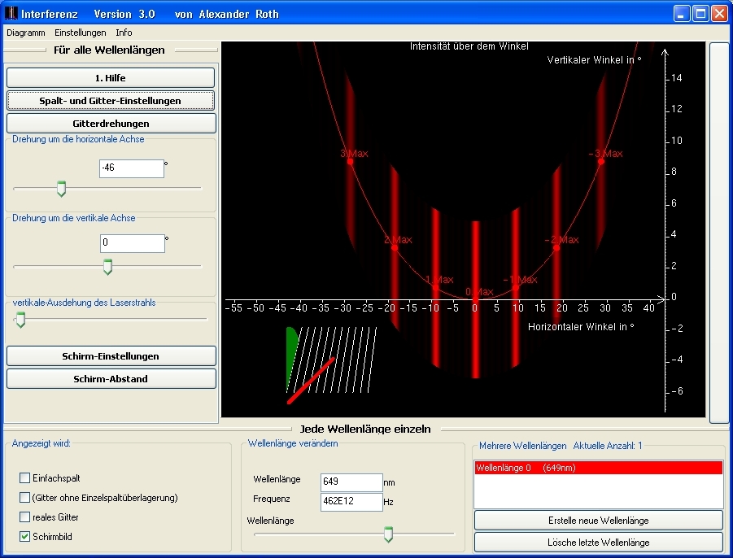Click the Wellenlänge slider handle
The image size is (733, 558).
388,534
